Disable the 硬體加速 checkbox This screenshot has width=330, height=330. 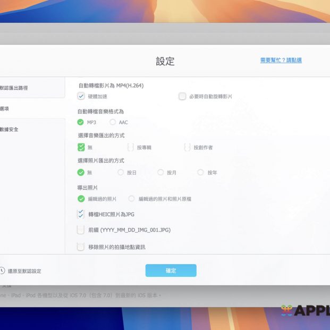point(81,96)
